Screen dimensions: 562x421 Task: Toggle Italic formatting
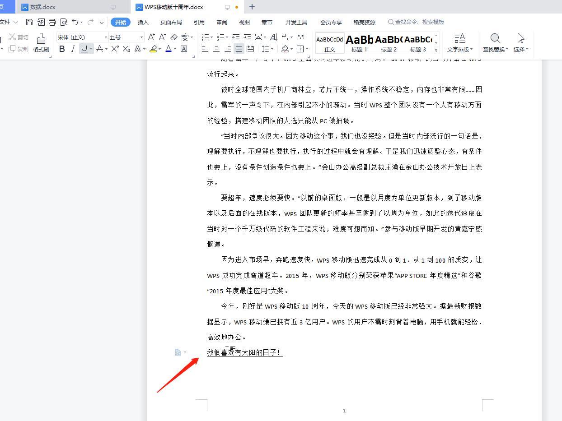[73, 49]
